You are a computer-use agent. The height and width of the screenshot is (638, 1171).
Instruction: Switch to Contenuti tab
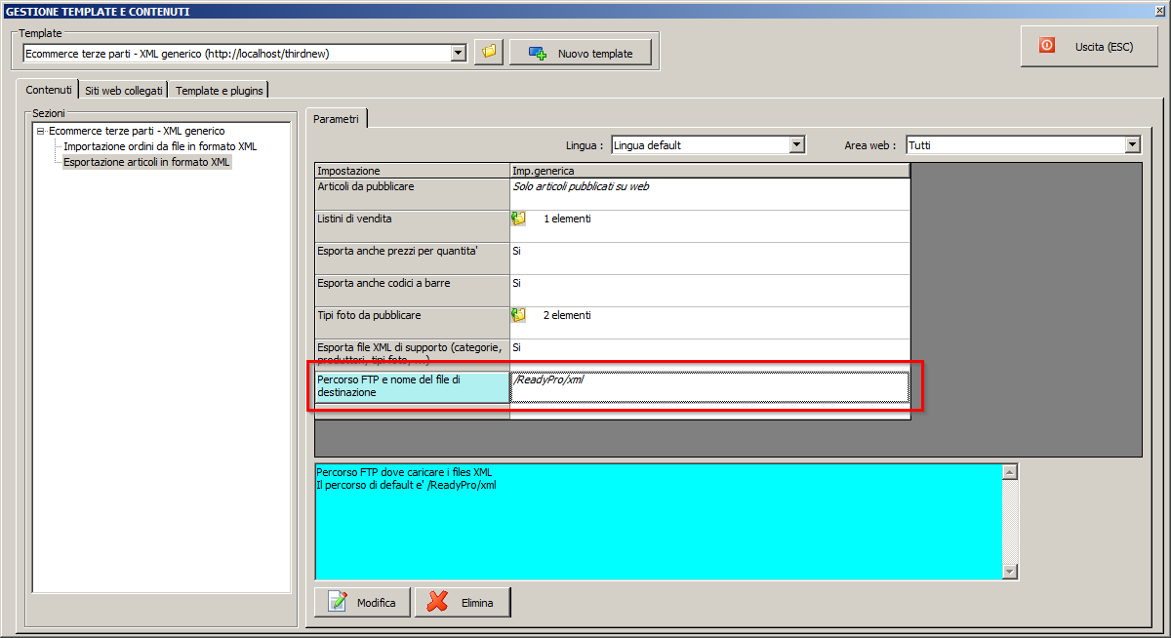(x=49, y=89)
